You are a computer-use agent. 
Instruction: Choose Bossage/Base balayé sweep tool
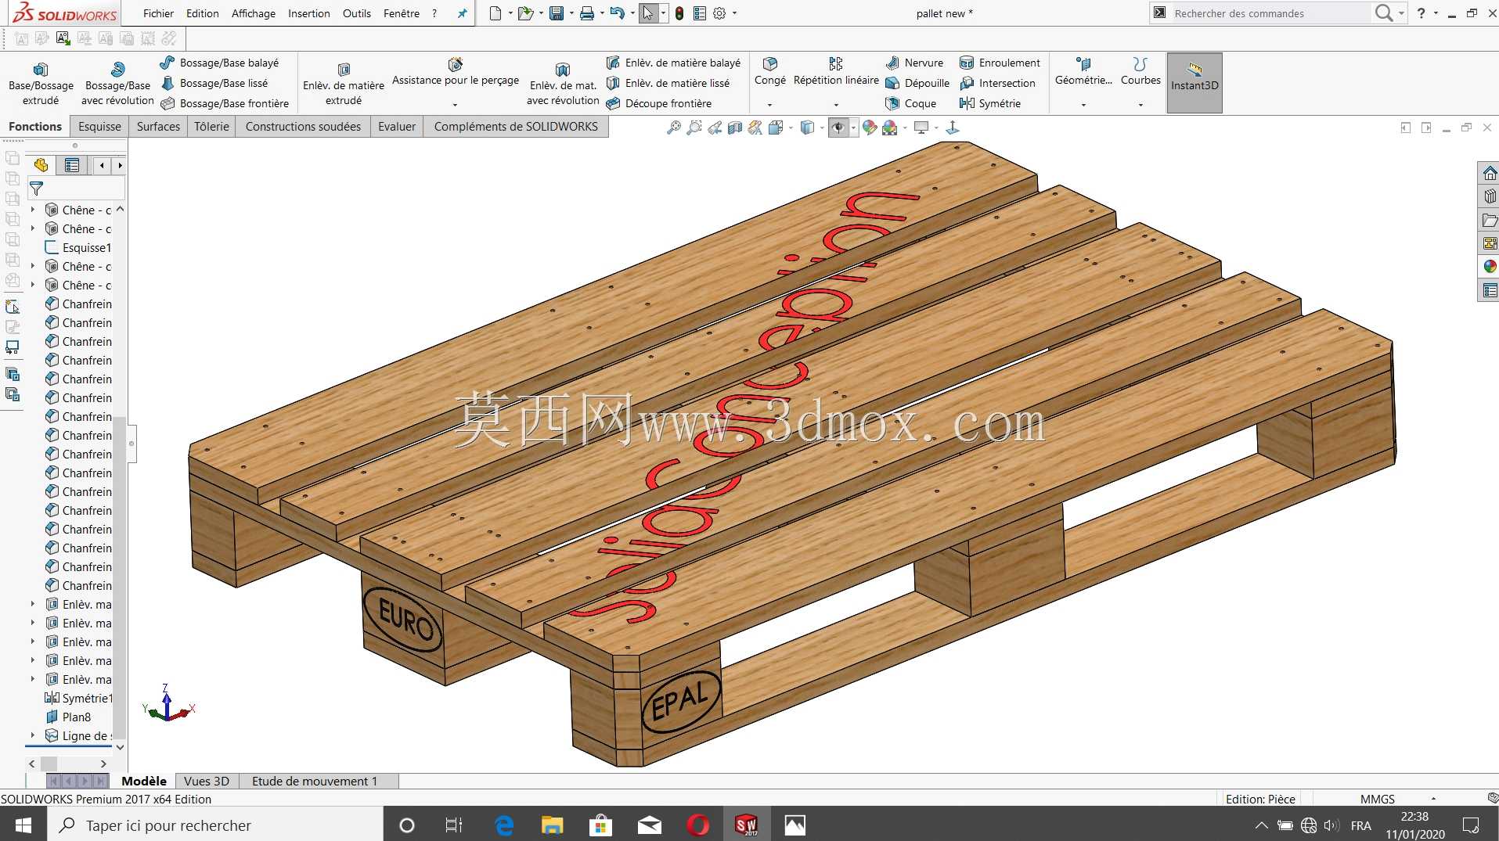[220, 63]
